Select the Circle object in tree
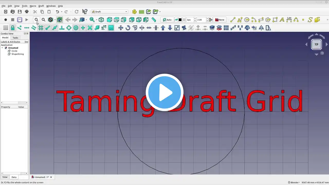This screenshot has width=329, height=185. 14,51
